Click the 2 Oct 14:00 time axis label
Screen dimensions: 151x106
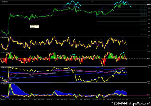click(11, 100)
